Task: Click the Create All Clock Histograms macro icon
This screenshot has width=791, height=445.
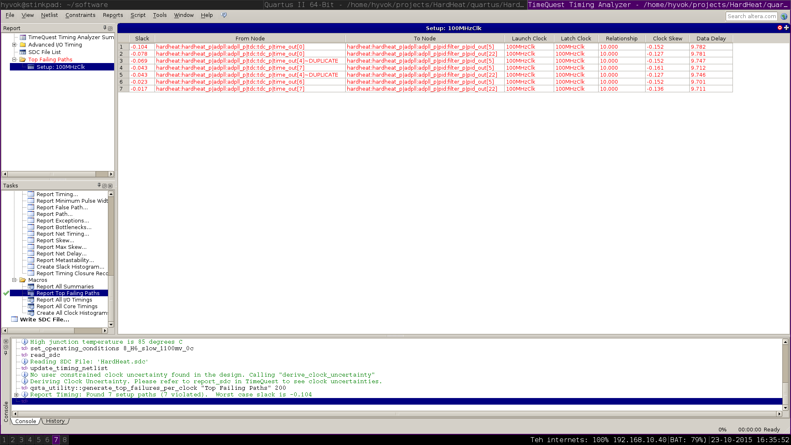Action: (31, 313)
